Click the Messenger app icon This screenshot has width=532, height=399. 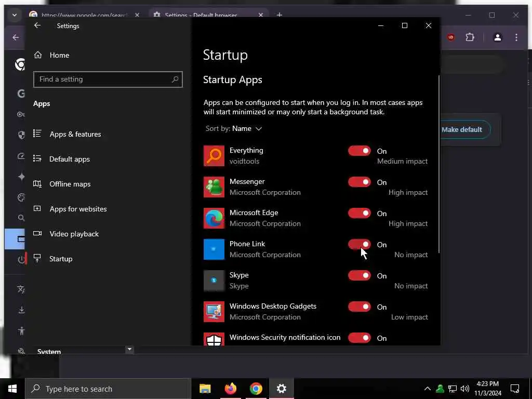click(x=214, y=187)
